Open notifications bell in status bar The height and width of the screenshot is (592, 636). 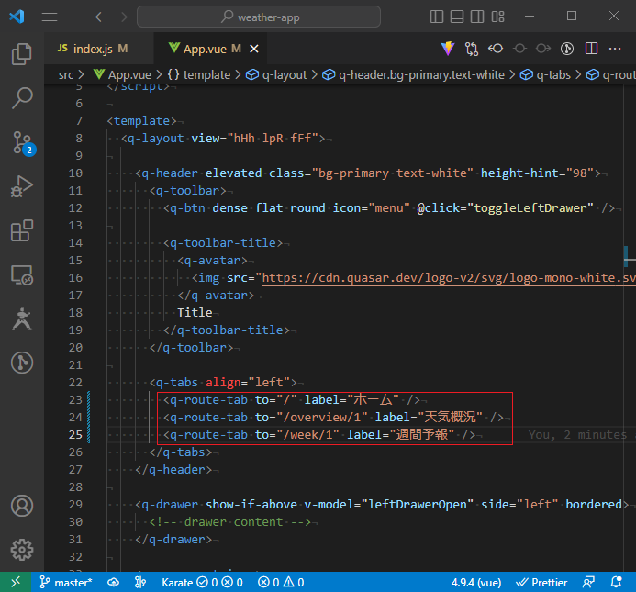pyautogui.click(x=616, y=582)
